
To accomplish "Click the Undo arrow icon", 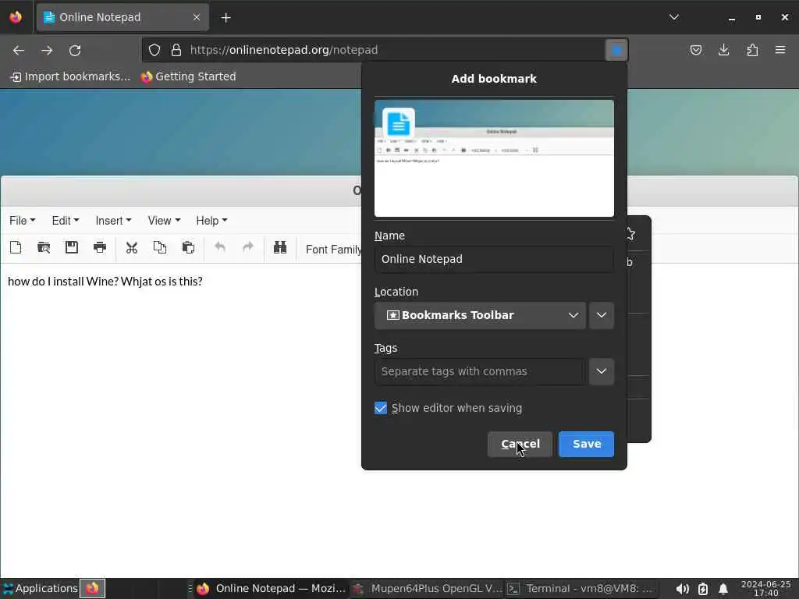I will click(219, 247).
